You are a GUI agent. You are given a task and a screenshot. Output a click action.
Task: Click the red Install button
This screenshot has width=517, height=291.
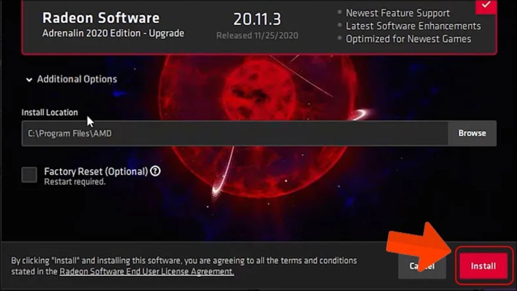483,266
